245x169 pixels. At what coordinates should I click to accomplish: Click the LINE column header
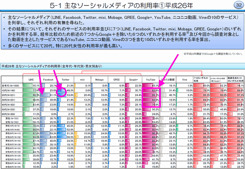31,79
